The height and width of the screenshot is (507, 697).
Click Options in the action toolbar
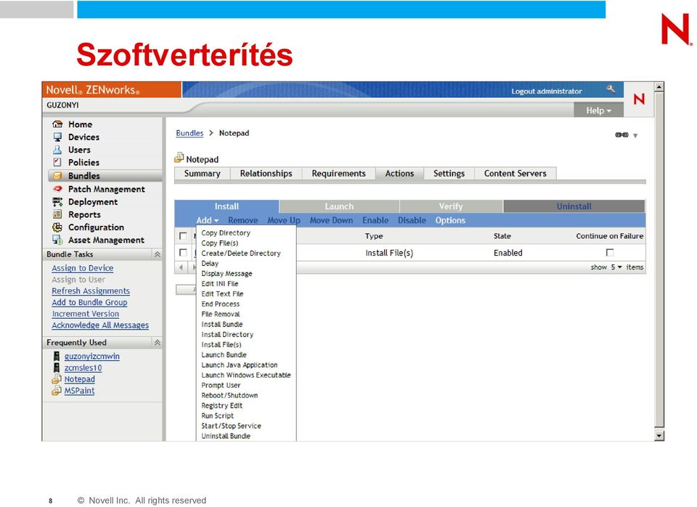pos(450,220)
